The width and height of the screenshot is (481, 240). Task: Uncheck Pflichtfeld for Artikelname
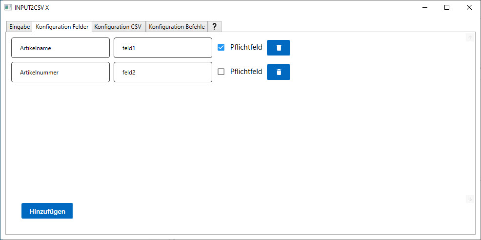[x=221, y=47]
